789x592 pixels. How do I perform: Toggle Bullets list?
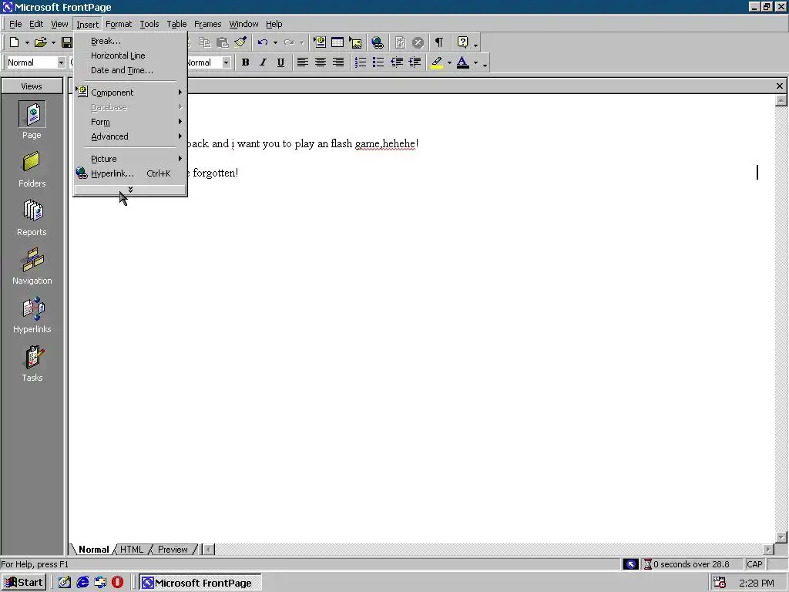point(378,62)
